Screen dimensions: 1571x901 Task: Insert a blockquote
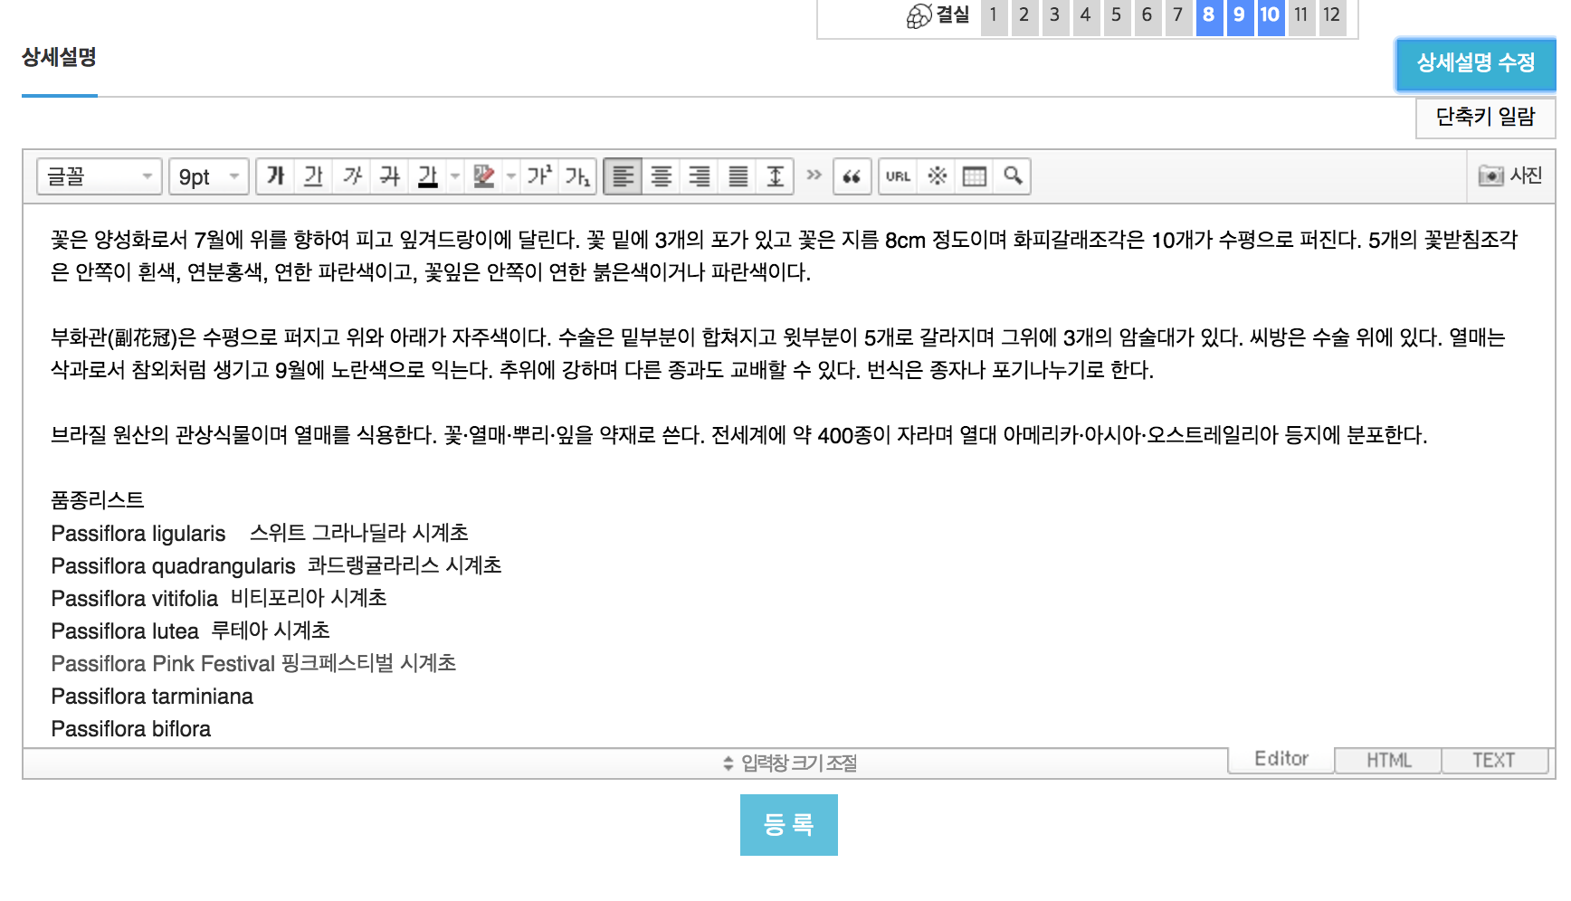pyautogui.click(x=852, y=176)
